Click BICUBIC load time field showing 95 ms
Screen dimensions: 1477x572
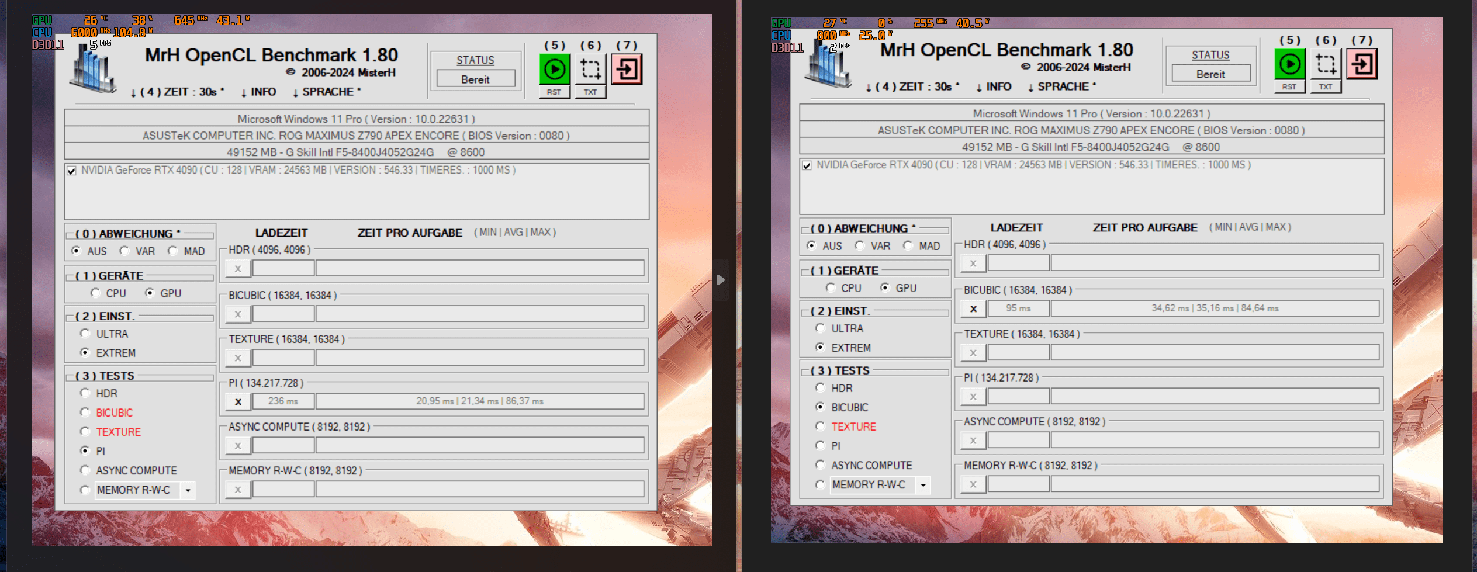[1019, 308]
